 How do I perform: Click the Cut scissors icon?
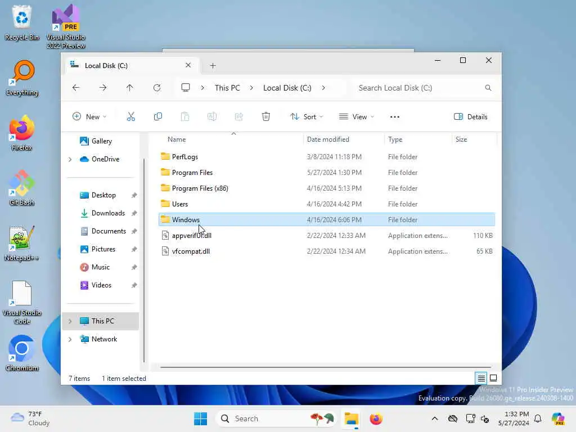[x=130, y=117]
